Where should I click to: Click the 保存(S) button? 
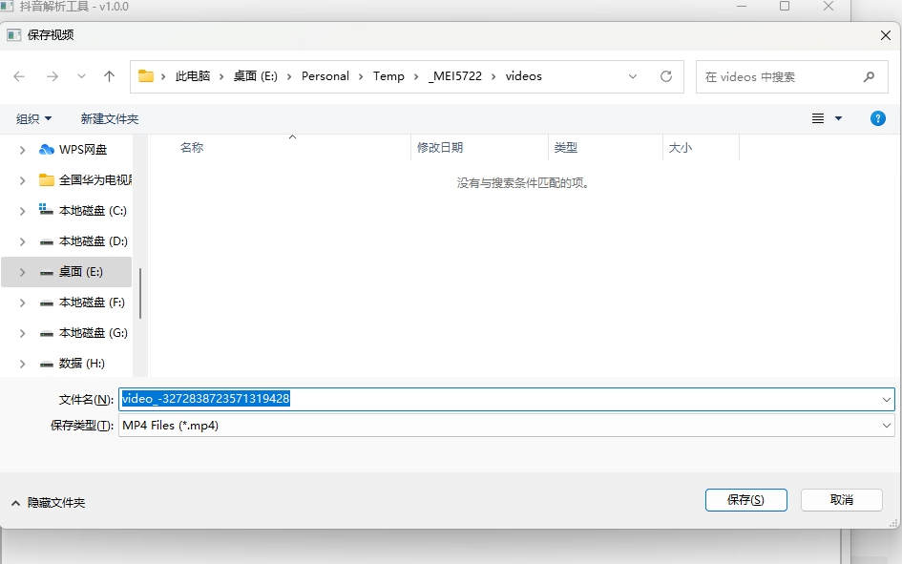click(745, 500)
